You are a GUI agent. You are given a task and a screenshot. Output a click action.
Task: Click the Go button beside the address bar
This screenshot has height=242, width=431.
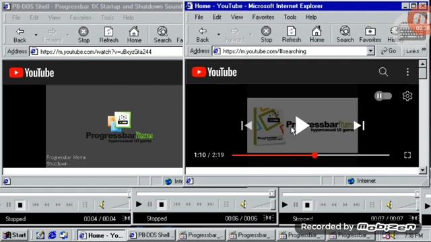[389, 51]
